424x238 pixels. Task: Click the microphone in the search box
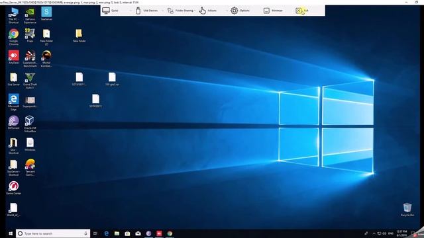pos(85,233)
